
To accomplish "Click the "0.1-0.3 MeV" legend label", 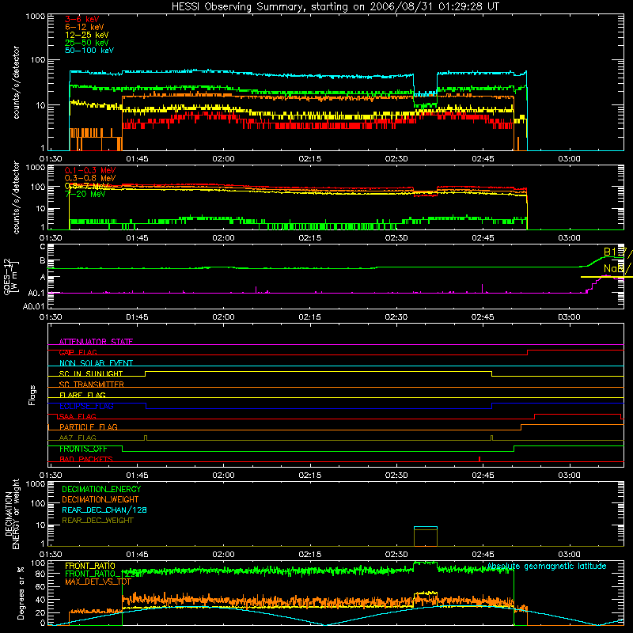I will [x=90, y=170].
